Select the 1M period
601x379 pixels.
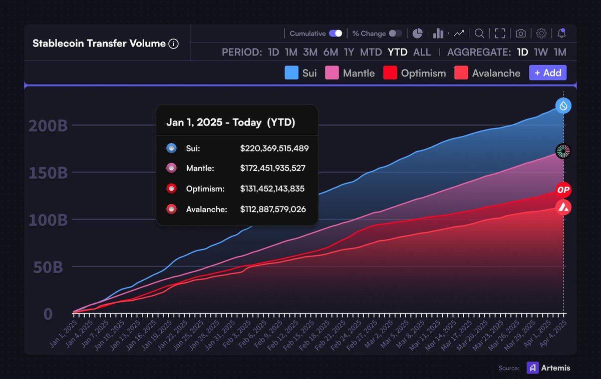click(x=291, y=52)
